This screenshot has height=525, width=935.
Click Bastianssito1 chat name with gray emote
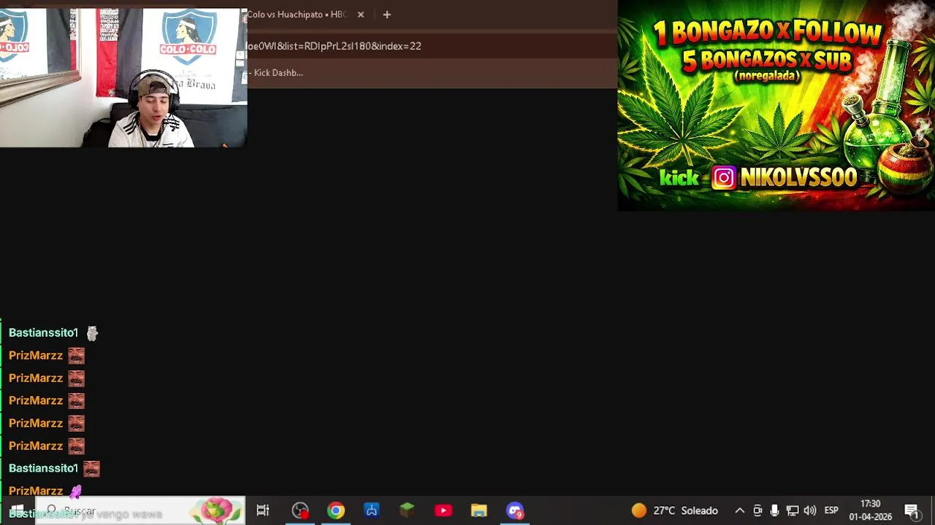pyautogui.click(x=43, y=332)
